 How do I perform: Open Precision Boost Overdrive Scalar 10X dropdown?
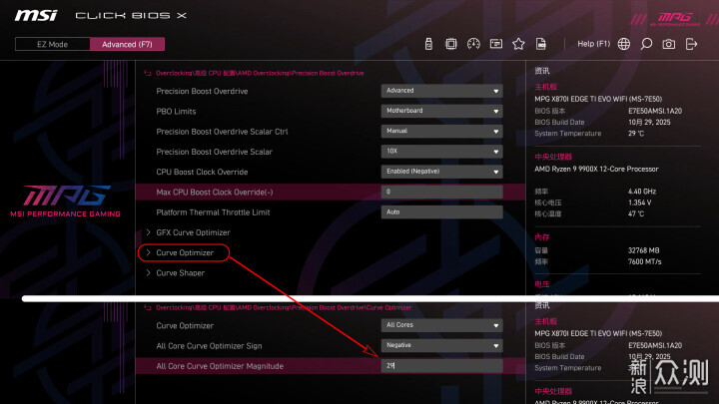[x=441, y=152]
